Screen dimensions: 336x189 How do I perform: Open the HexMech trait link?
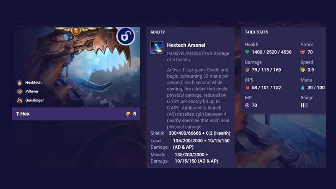pos(34,82)
